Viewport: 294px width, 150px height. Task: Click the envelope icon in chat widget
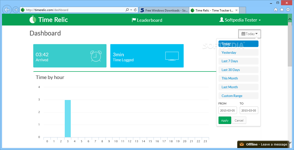click(x=242, y=144)
